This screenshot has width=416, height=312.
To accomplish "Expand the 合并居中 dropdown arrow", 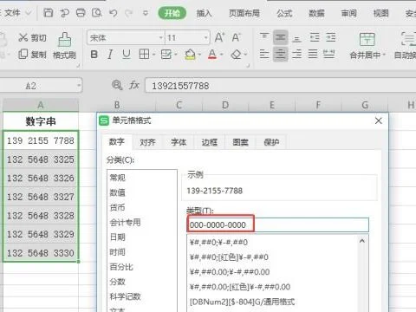I will tap(384, 55).
